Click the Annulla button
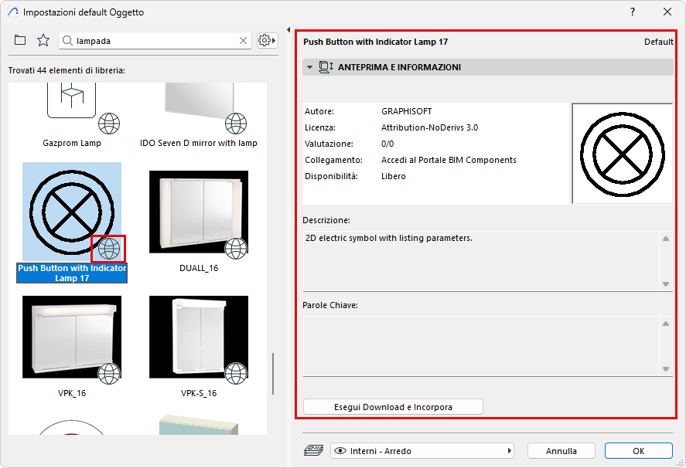The image size is (686, 468). tap(561, 451)
